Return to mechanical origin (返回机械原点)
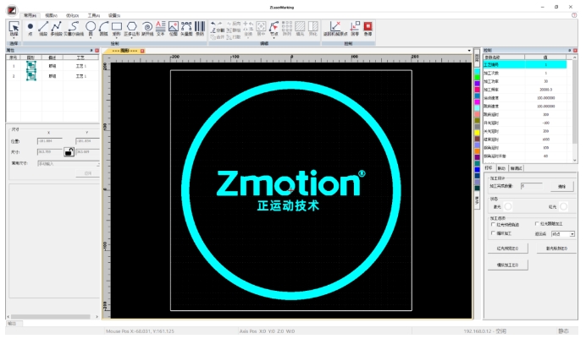The image size is (586, 339). coord(335,29)
